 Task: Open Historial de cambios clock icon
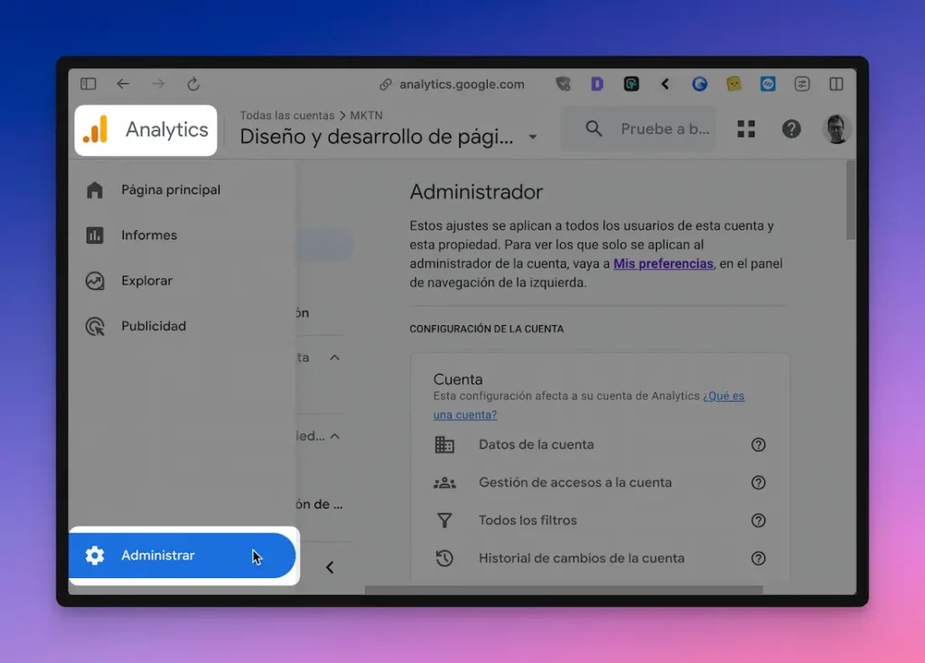pyautogui.click(x=444, y=558)
